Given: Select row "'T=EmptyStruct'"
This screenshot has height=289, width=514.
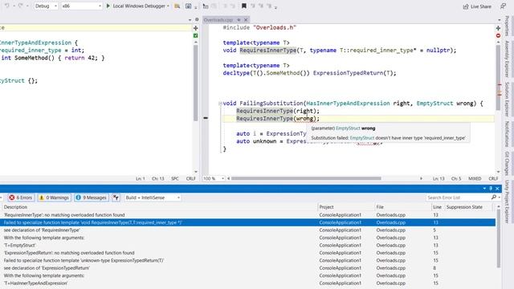Looking at the screenshot, I should (248, 245).
